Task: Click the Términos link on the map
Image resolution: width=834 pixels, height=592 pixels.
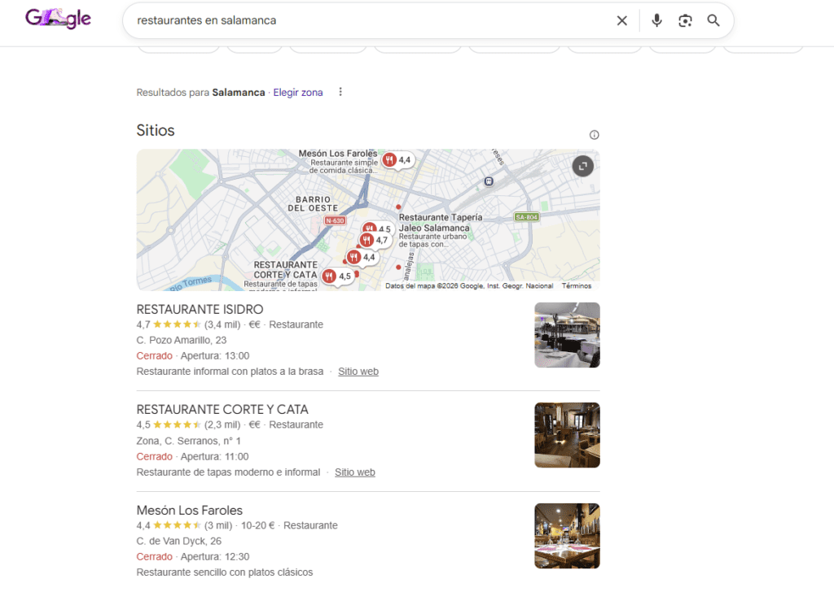Action: click(x=576, y=285)
